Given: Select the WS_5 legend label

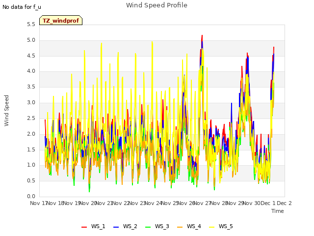Looking at the screenshot, I should click(226, 226).
